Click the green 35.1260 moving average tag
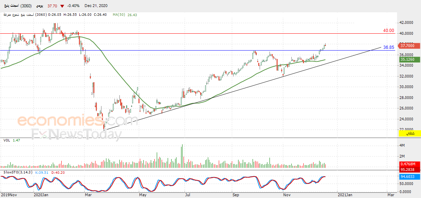421x198 pixels. (409, 60)
